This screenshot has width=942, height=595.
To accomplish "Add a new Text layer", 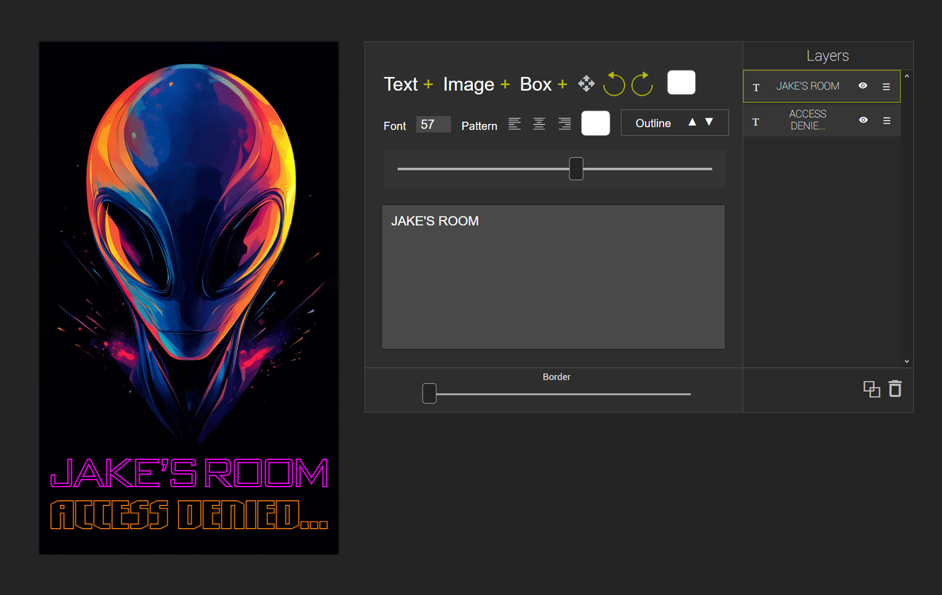I will click(408, 84).
